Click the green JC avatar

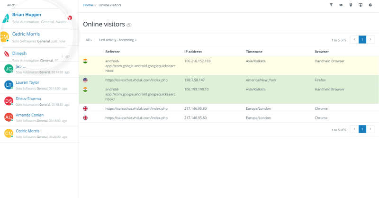[x=9, y=69]
